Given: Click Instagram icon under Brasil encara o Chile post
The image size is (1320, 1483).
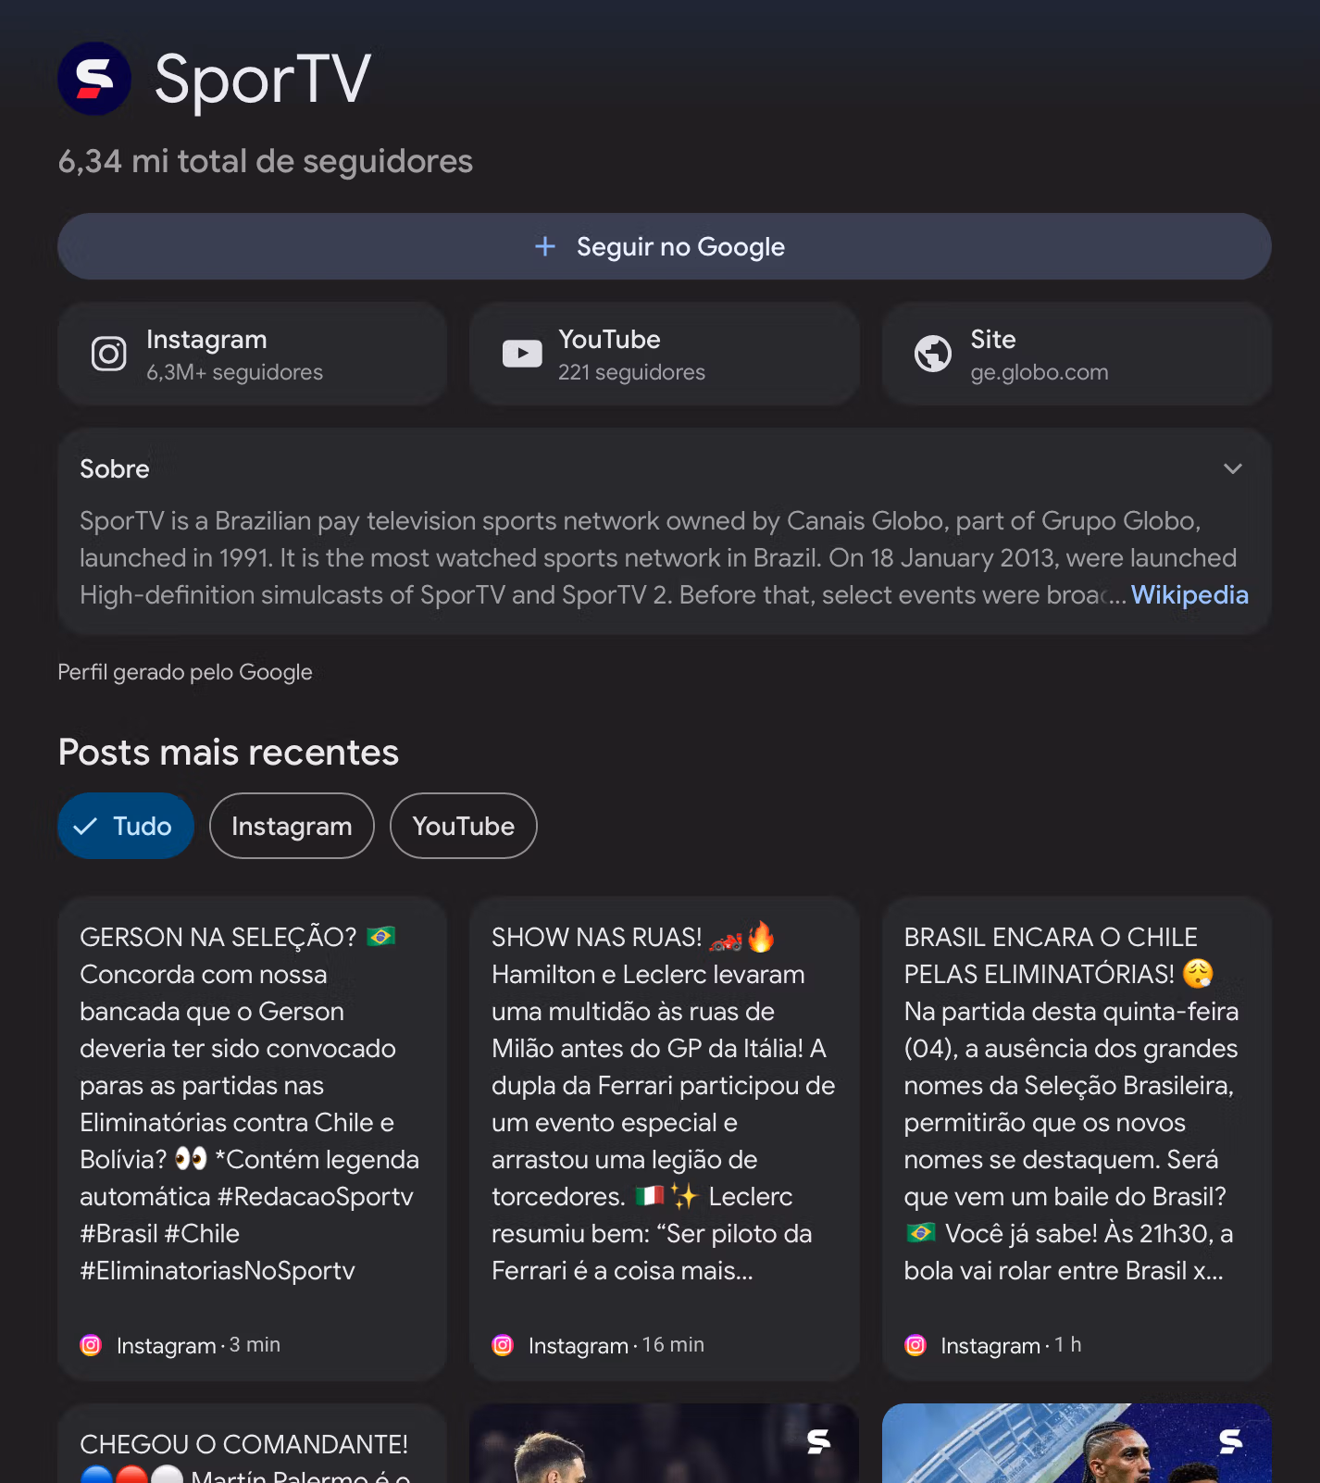Looking at the screenshot, I should point(915,1345).
